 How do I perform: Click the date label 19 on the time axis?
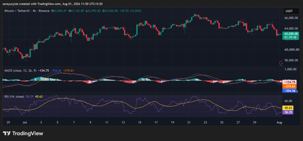point(173,122)
